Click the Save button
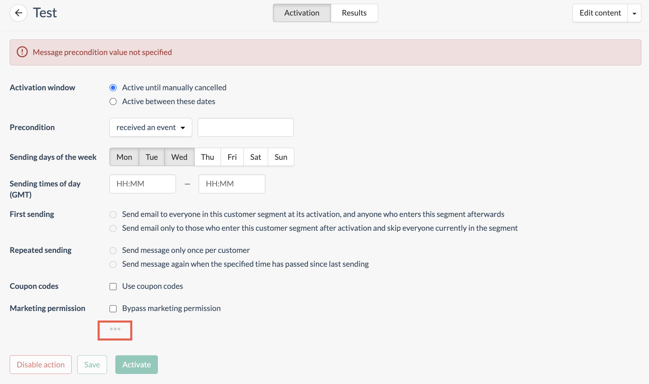The image size is (649, 384). point(92,365)
